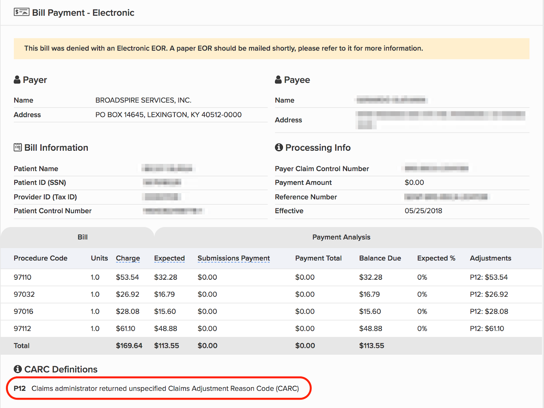Click the Payee person icon
544x408 pixels.
click(278, 80)
